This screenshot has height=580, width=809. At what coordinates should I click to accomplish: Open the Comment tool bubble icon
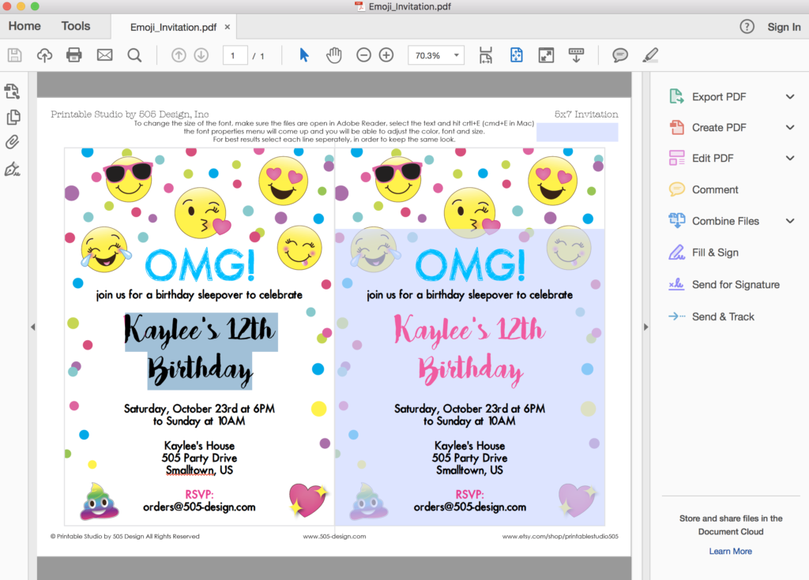click(620, 54)
